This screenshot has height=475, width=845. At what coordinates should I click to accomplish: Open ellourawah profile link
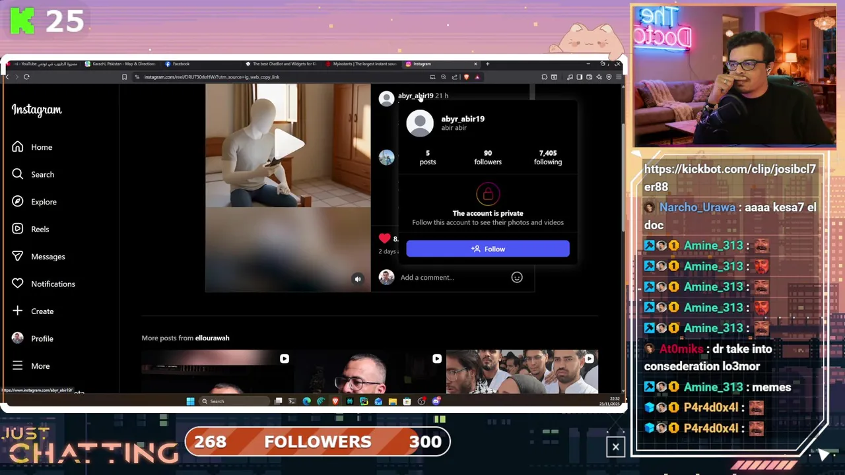(x=212, y=338)
